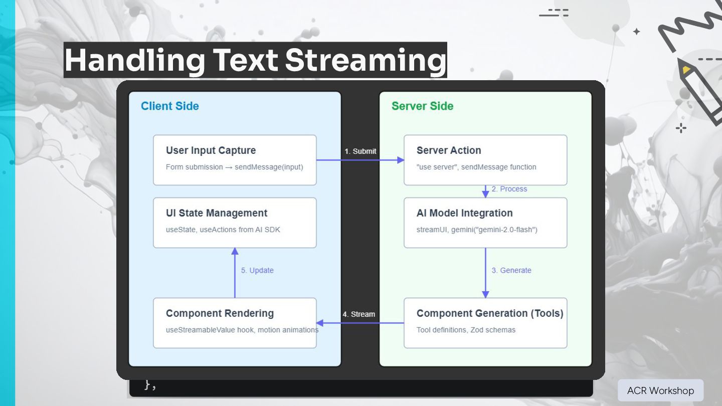Click 'Component Generation (Tools)' box title
Image resolution: width=722 pixels, height=406 pixels.
pyautogui.click(x=490, y=313)
